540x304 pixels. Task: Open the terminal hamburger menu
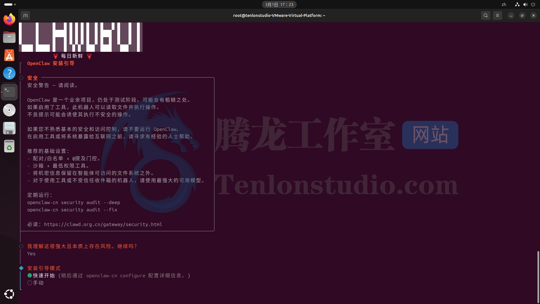497,15
